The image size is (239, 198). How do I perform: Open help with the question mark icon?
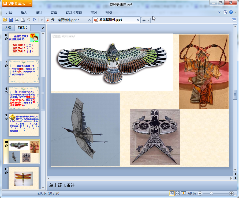(231, 12)
